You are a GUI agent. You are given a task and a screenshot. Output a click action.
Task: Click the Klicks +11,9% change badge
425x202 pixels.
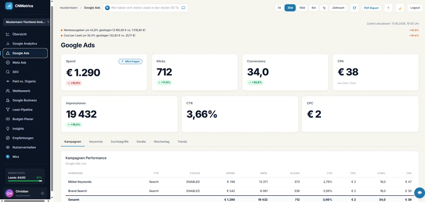pos(164,82)
